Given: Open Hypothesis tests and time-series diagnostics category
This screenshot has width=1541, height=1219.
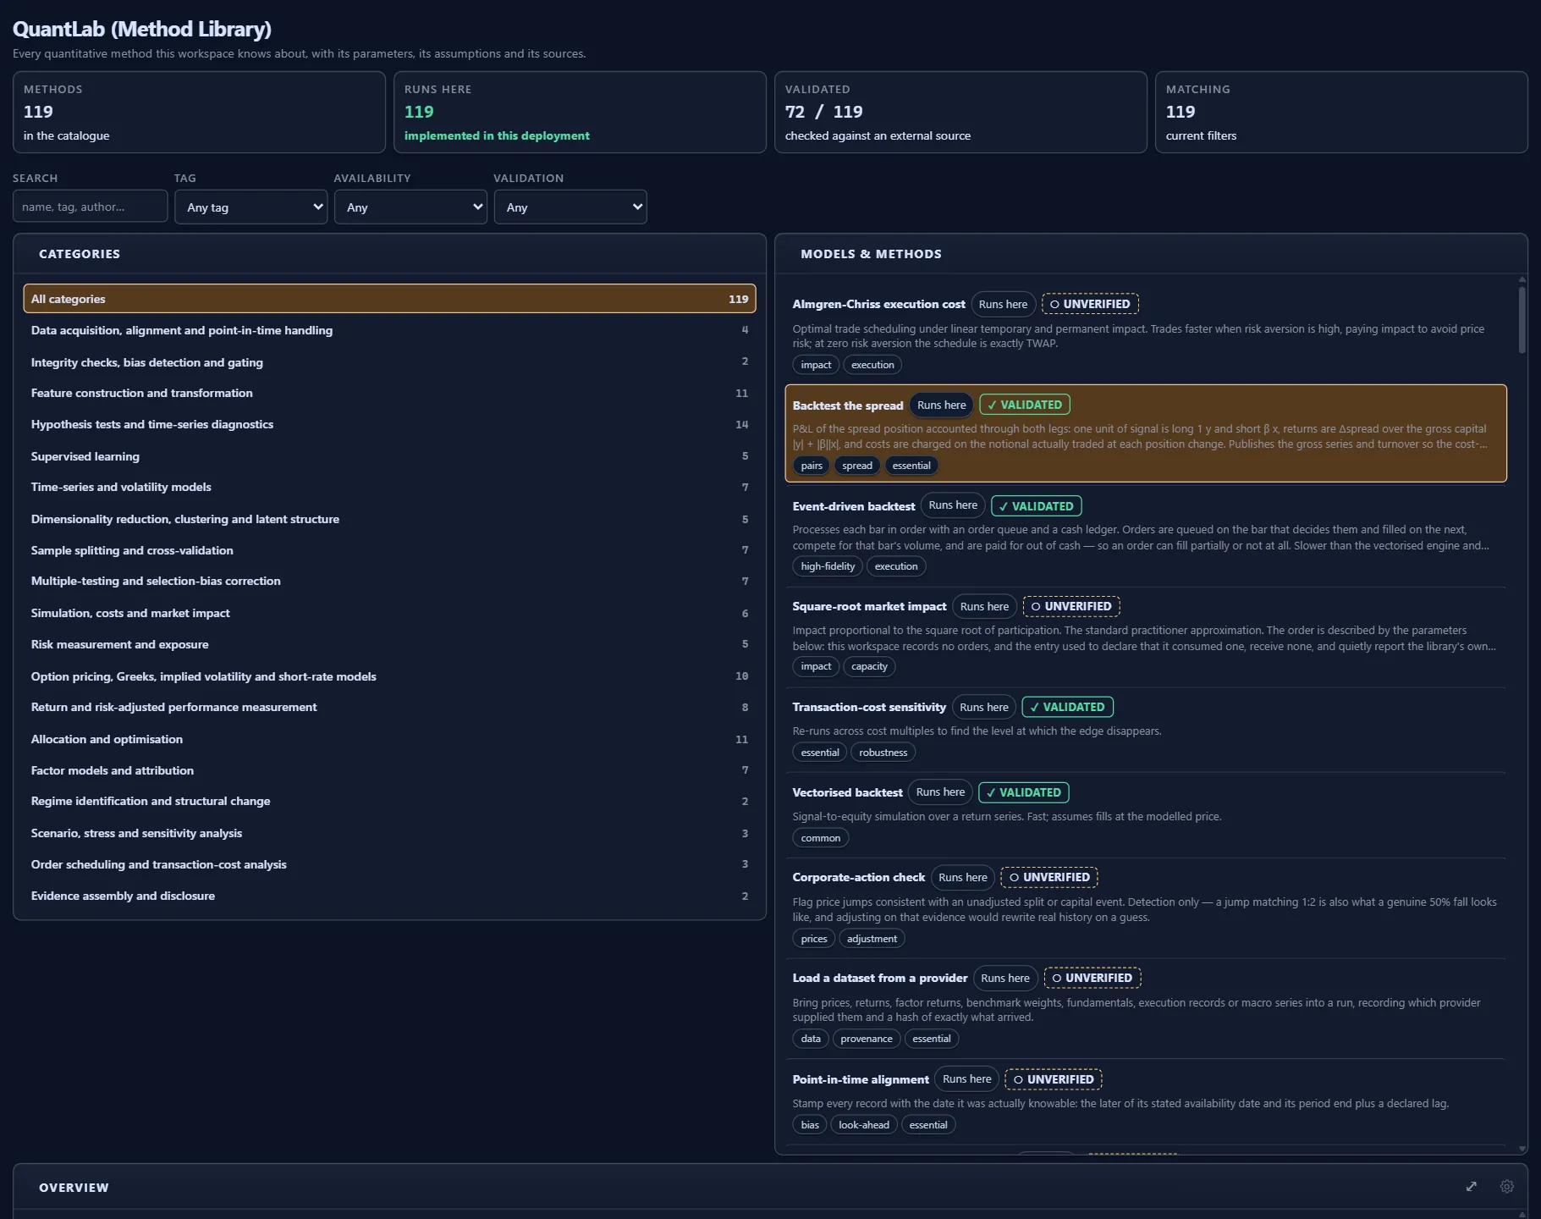Looking at the screenshot, I should click(389, 424).
